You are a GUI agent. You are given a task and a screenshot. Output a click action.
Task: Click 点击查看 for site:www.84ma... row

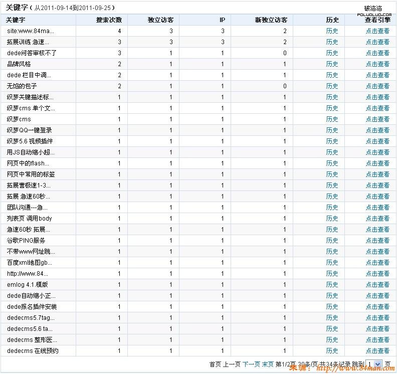(377, 31)
